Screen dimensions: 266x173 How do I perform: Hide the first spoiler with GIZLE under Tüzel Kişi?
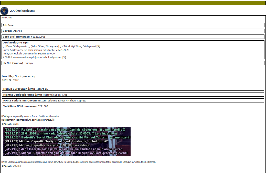pyautogui.click(x=16, y=80)
